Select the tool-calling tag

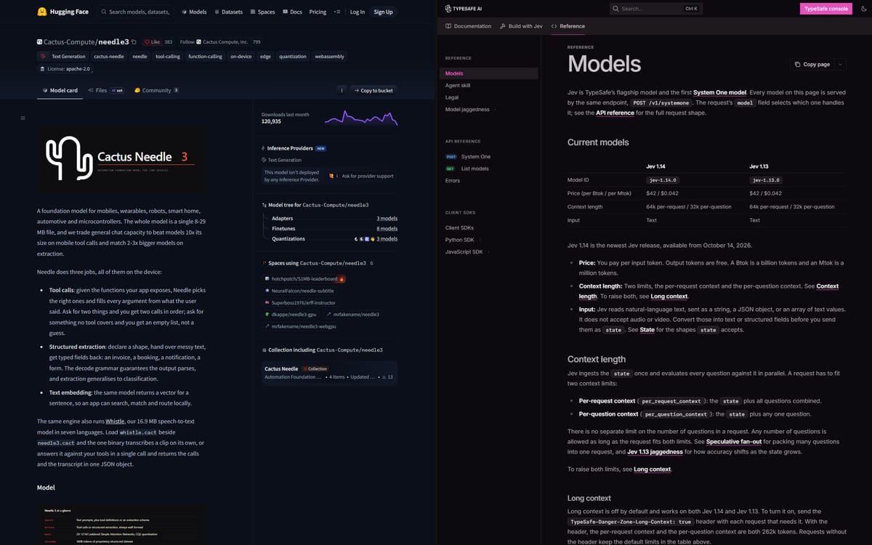point(168,56)
